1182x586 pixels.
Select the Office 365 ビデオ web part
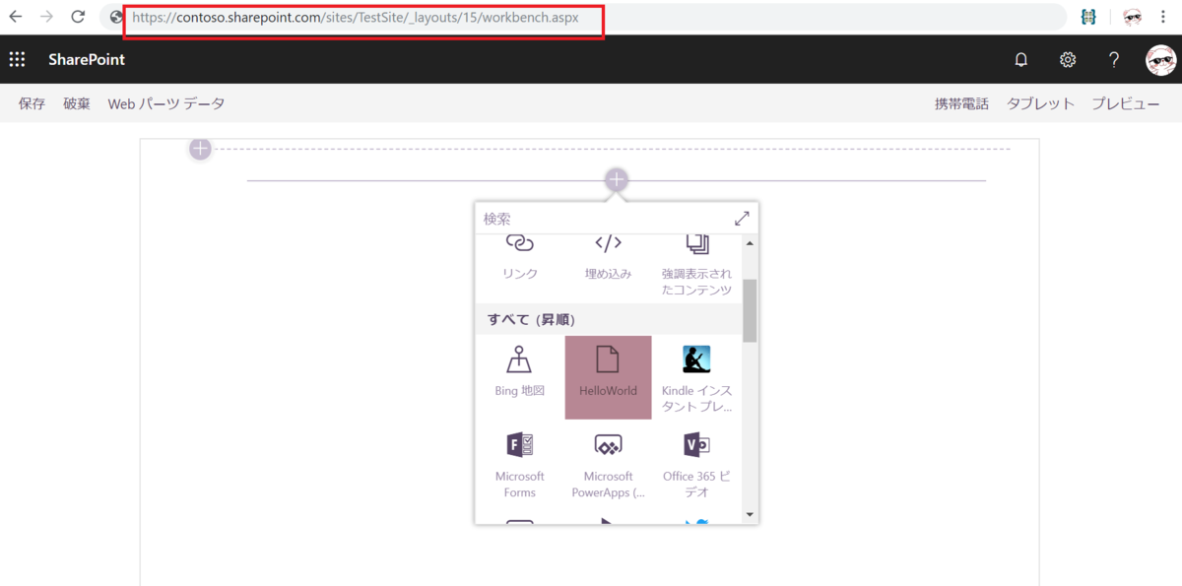(696, 465)
